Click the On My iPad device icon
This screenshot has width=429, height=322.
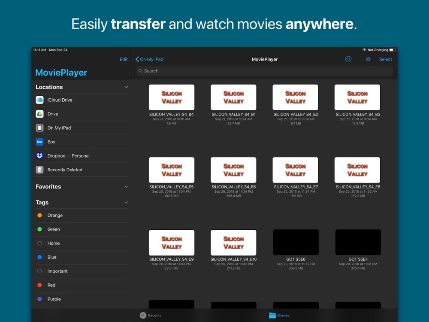[x=39, y=128]
